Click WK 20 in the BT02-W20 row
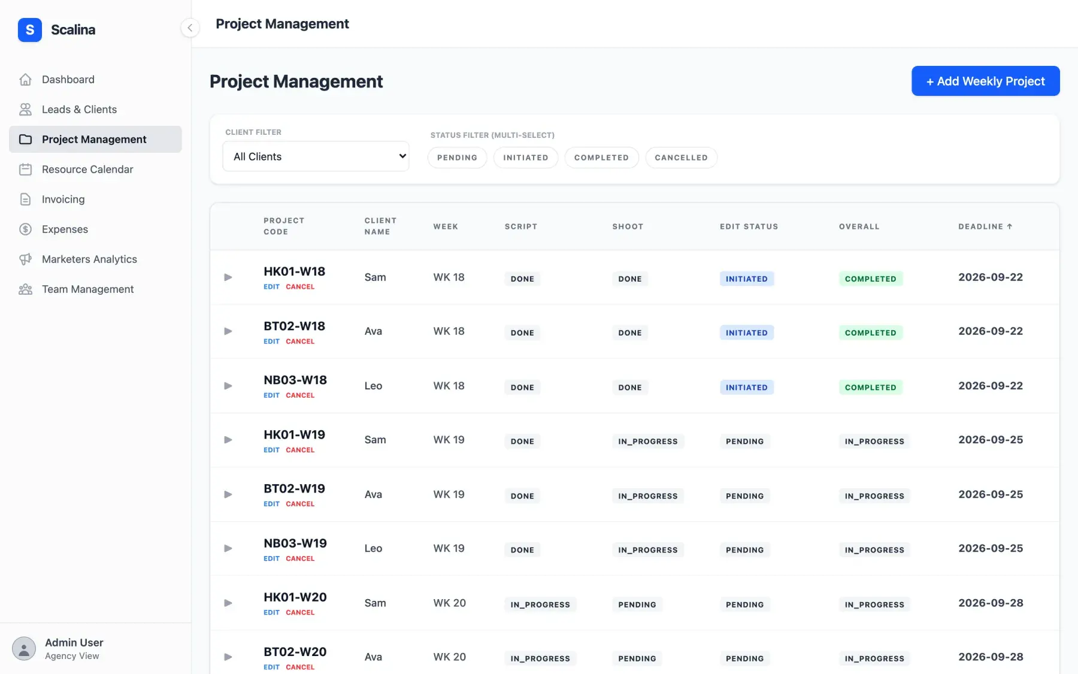The width and height of the screenshot is (1078, 674). [x=450, y=657]
